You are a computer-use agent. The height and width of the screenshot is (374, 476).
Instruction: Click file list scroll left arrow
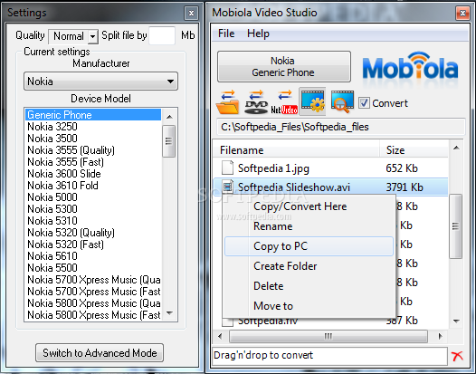click(221, 336)
